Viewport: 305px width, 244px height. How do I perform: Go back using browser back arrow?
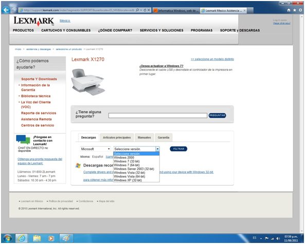[x=6, y=10]
